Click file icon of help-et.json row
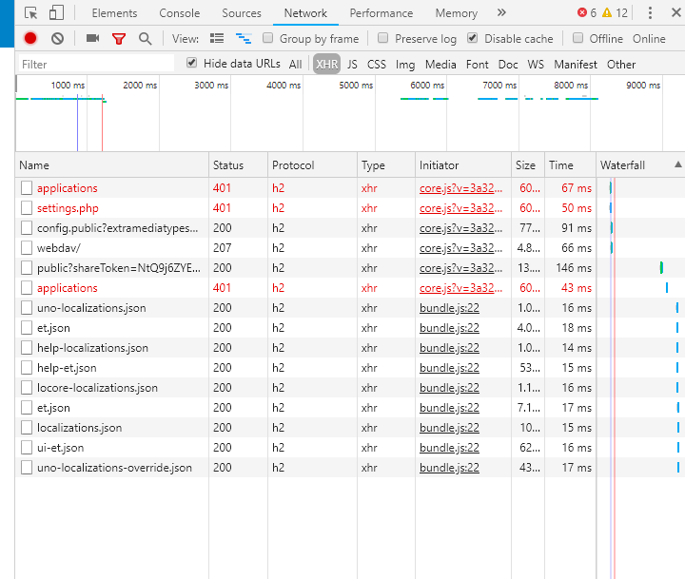Image resolution: width=685 pixels, height=579 pixels. (27, 368)
